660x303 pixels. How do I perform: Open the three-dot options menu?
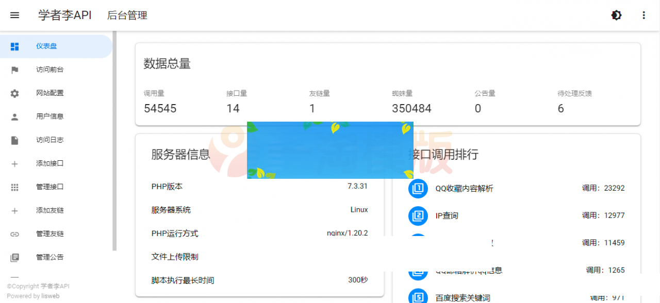(643, 15)
